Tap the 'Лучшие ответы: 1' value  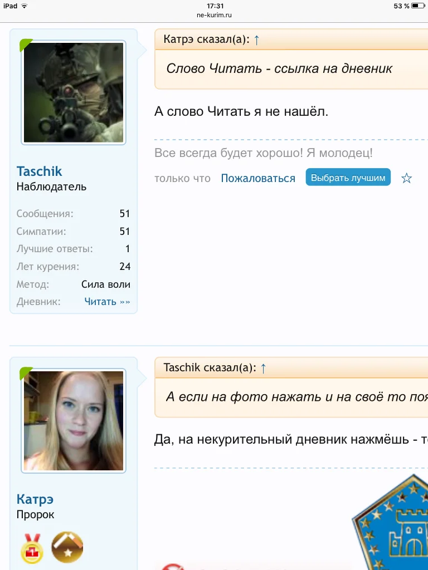(128, 249)
